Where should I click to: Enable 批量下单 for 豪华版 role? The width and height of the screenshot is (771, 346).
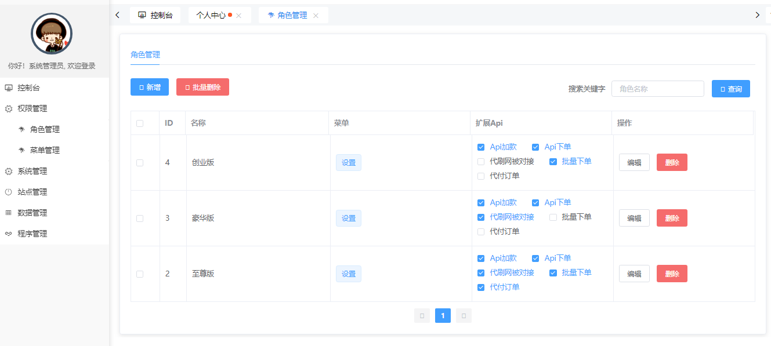coord(552,217)
